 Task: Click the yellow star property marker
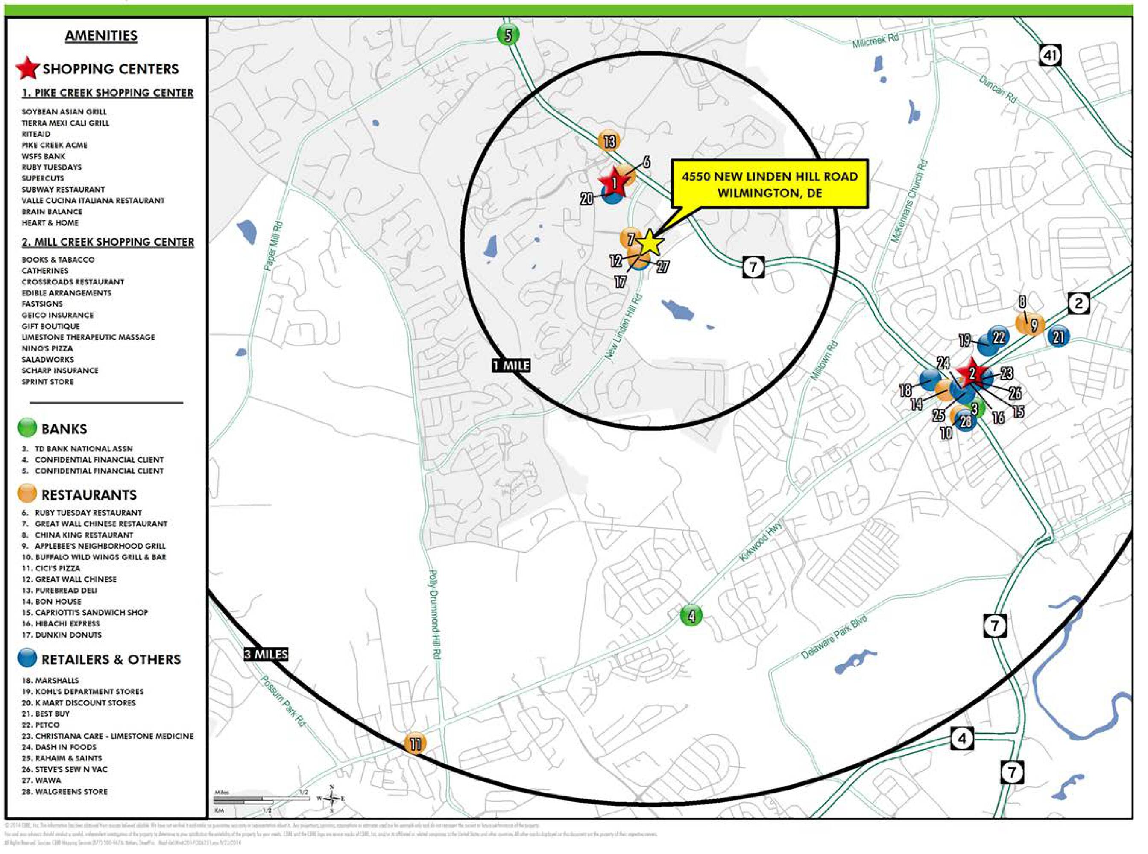[650, 243]
